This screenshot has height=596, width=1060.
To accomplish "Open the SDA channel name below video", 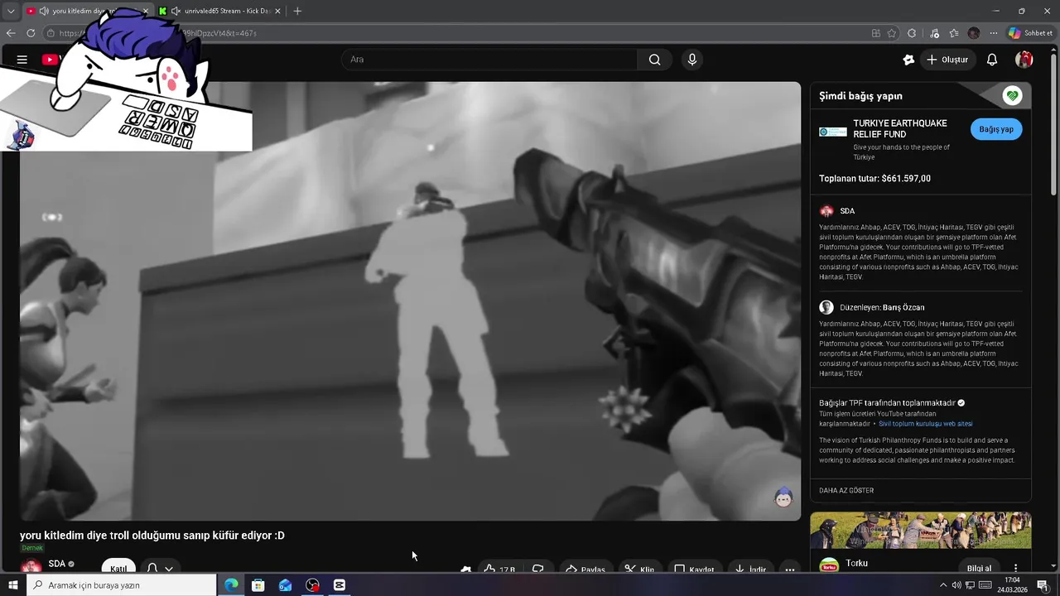I will [x=56, y=564].
